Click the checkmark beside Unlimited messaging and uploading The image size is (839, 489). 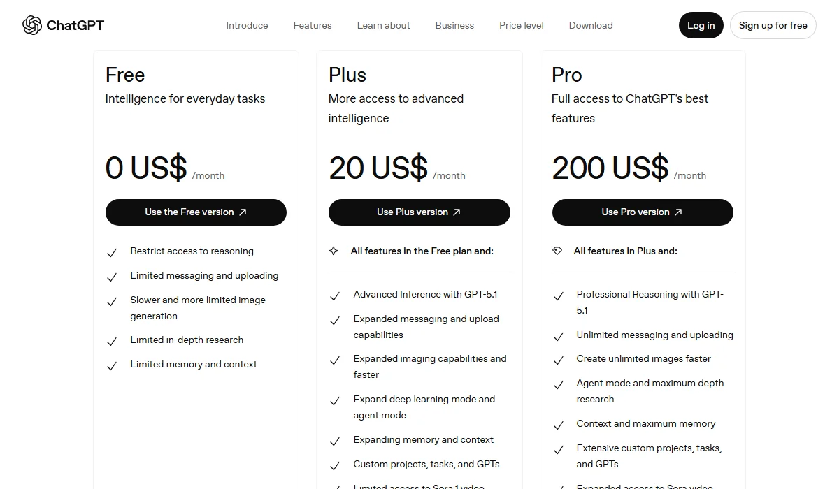tap(558, 336)
